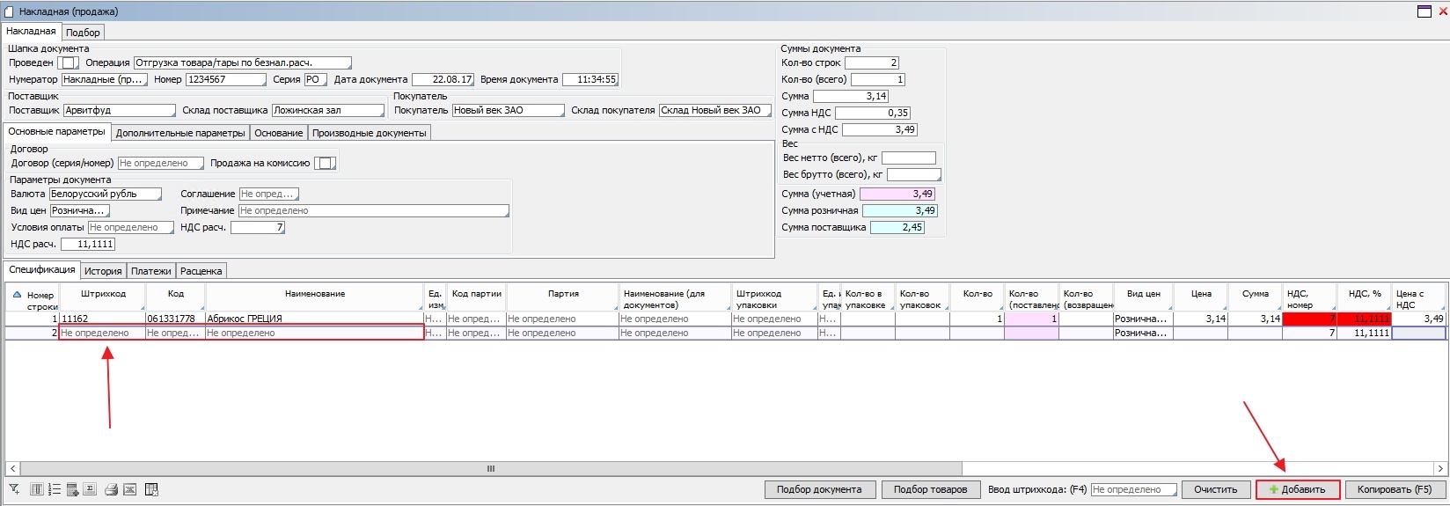This screenshot has height=506, width=1450.
Task: Click the pink Сумма (учетная) field
Action: [x=897, y=194]
